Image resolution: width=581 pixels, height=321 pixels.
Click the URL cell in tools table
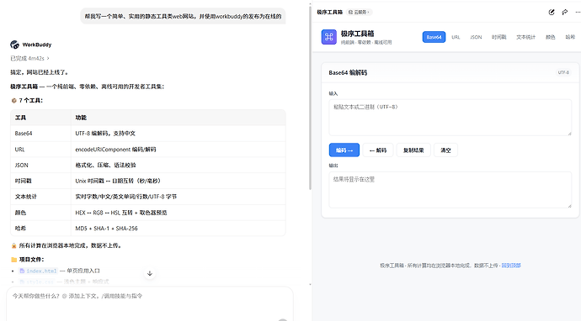pos(40,150)
